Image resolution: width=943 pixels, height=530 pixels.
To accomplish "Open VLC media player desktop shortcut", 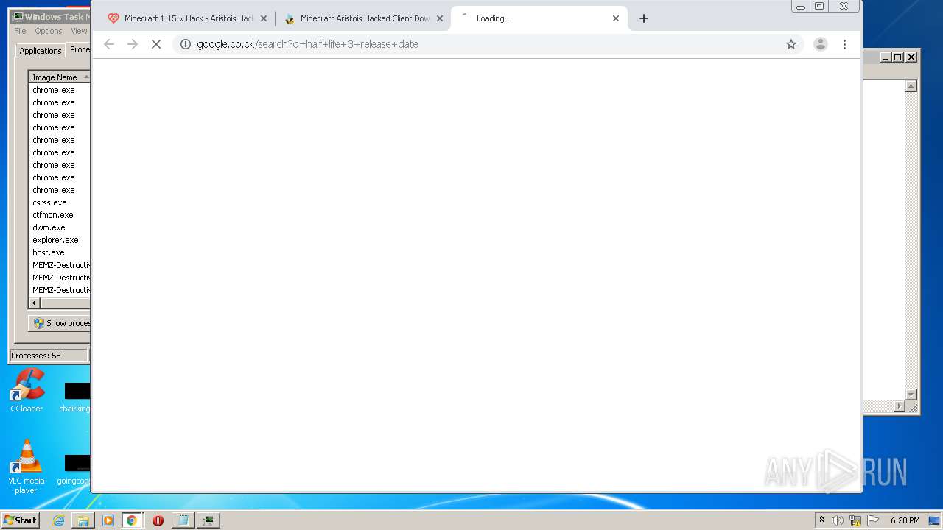I will point(27,467).
